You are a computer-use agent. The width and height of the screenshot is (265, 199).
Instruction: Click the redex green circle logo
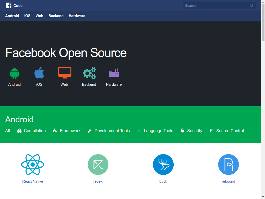98,165
